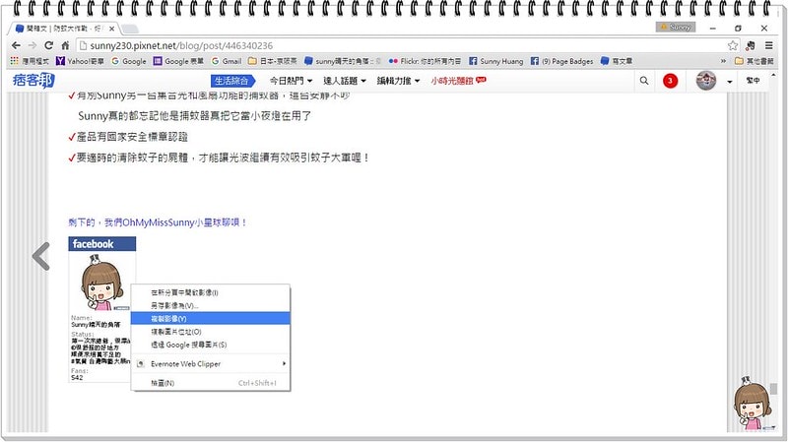Open the red notification badge 3
Viewport: 788px width, 442px height.
[670, 81]
